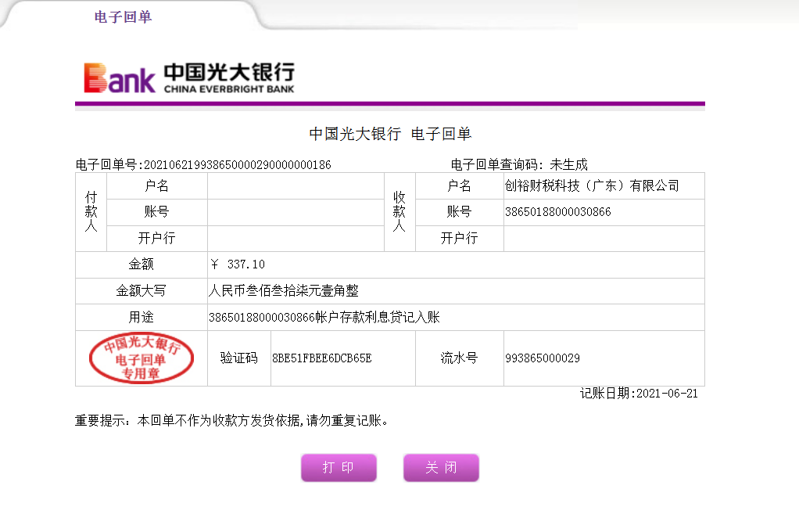Screen dimensions: 799x518
Task: Click the empty payee 开户行 cell
Action: pos(604,238)
